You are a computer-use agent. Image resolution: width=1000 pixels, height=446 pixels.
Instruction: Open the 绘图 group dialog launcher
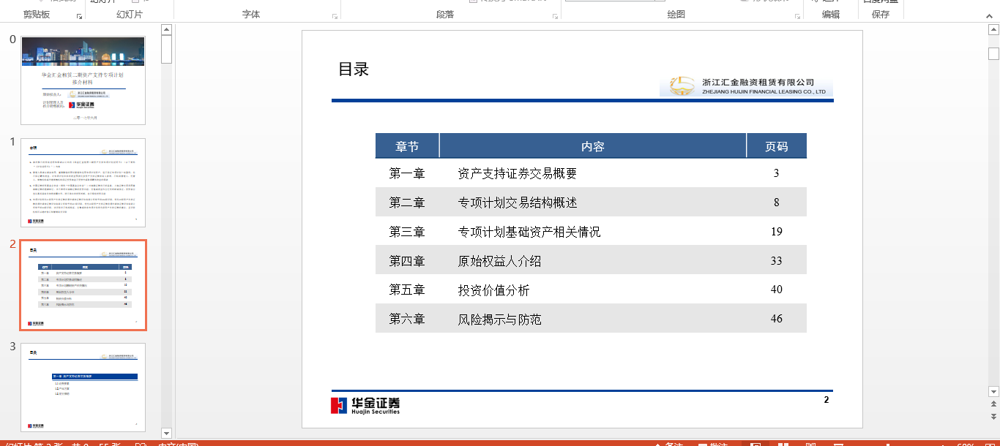point(797,16)
